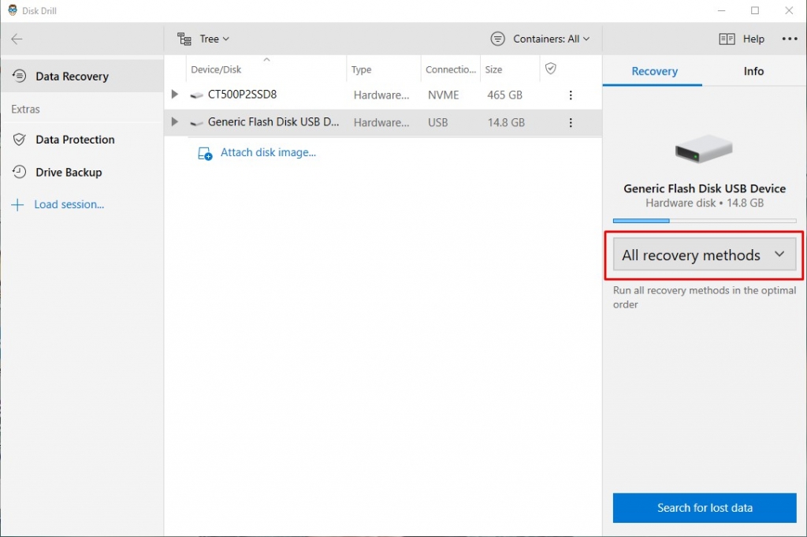Screen dimensions: 807x537
Task: Expand the Generic Flash Disk USB Device entry
Action: pyautogui.click(x=174, y=122)
